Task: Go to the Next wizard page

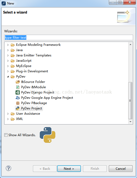Action: click(x=69, y=169)
